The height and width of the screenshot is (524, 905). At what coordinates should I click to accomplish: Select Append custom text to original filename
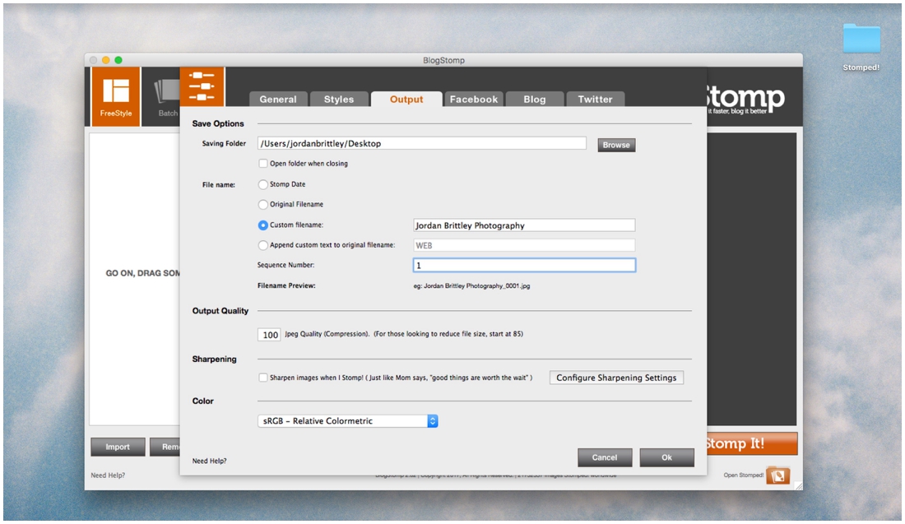[x=263, y=245]
